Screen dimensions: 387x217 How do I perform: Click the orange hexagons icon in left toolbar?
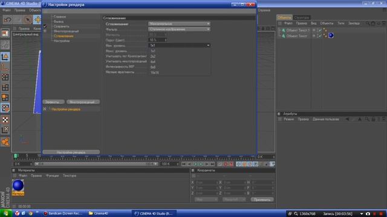tap(5, 142)
